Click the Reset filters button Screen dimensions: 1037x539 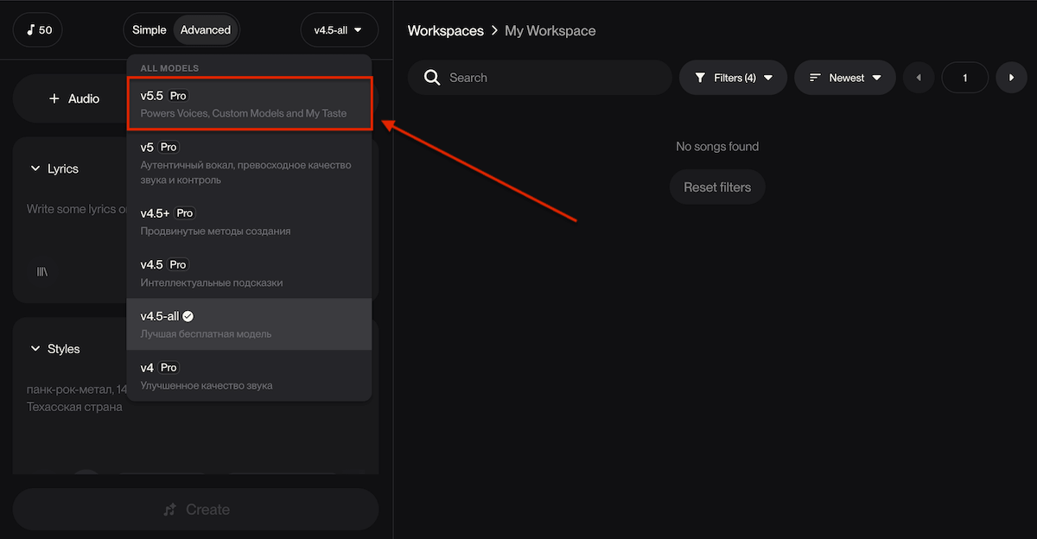coord(717,187)
